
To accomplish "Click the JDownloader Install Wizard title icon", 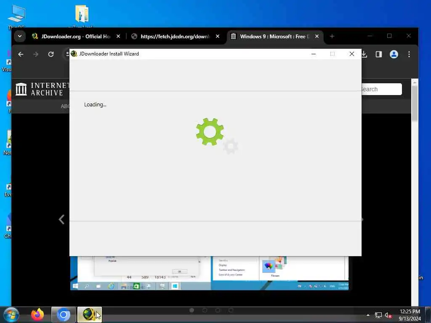I will coord(74,53).
